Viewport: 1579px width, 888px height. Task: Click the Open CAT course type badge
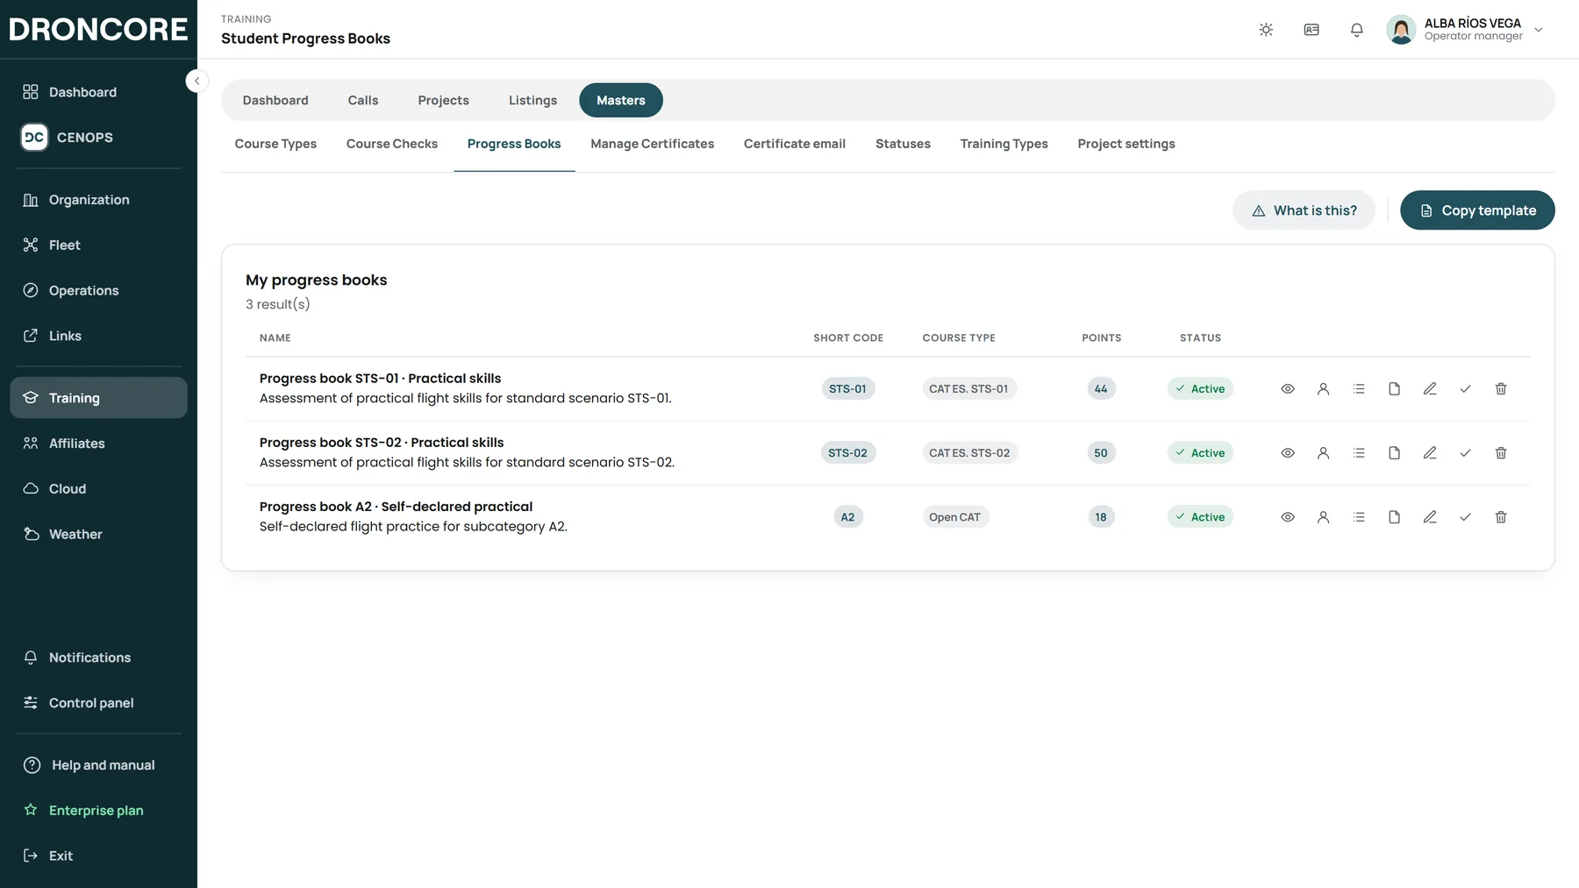tap(955, 517)
